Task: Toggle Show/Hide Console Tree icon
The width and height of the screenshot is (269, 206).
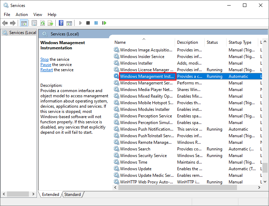Action: click(24, 23)
